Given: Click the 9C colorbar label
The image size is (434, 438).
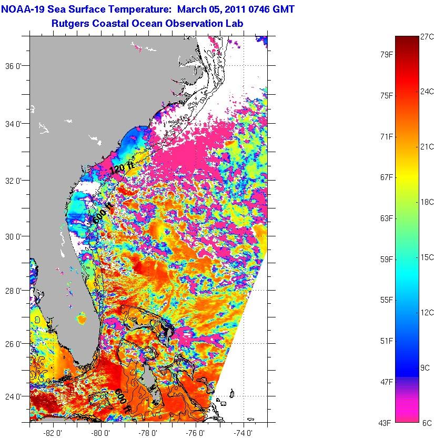Looking at the screenshot, I should click(x=425, y=368).
